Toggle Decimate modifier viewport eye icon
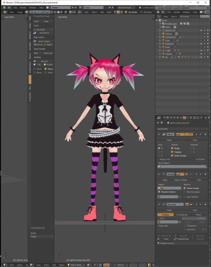Image resolution: width=211 pixels, height=267 pixels. [191, 204]
